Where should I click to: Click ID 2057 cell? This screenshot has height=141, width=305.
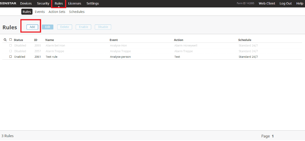coord(38,51)
